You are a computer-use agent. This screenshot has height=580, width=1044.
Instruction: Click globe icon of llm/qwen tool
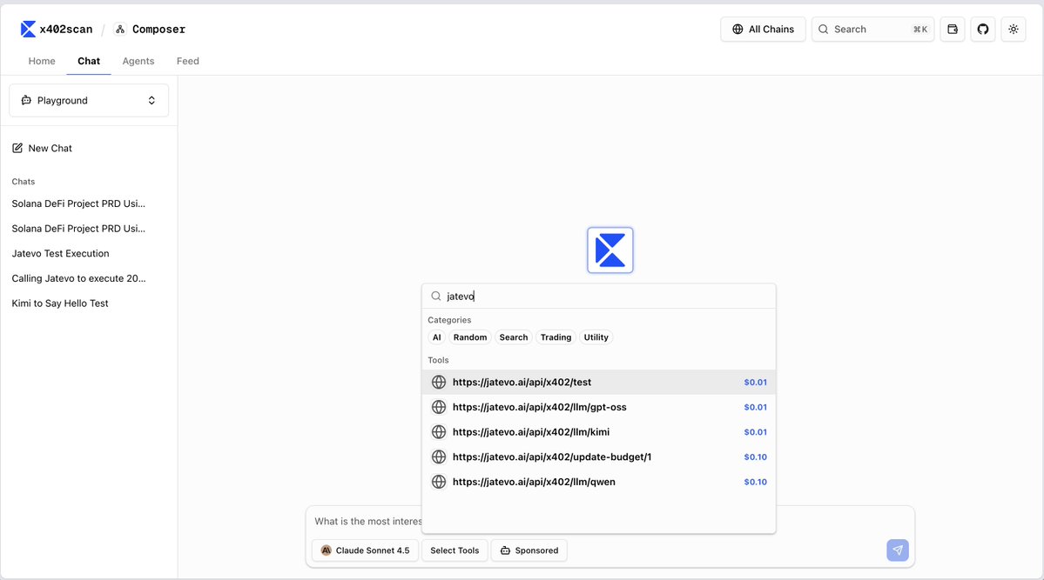(x=439, y=482)
